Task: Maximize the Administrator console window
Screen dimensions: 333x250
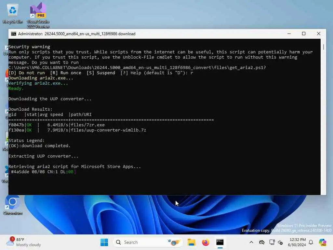Action: point(304,34)
